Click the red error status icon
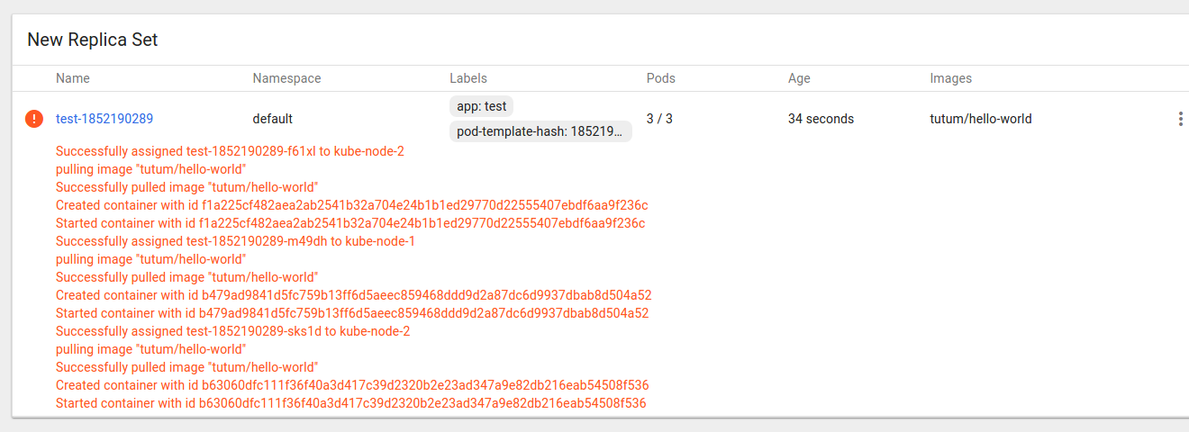1189x432 pixels. tap(33, 119)
